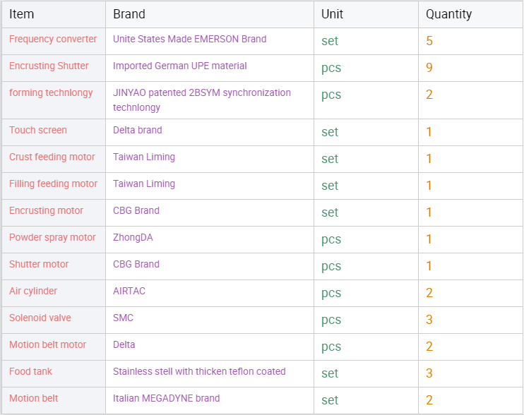This screenshot has height=415, width=524.
Task: Click Imported German UPE material
Action: click(x=180, y=66)
